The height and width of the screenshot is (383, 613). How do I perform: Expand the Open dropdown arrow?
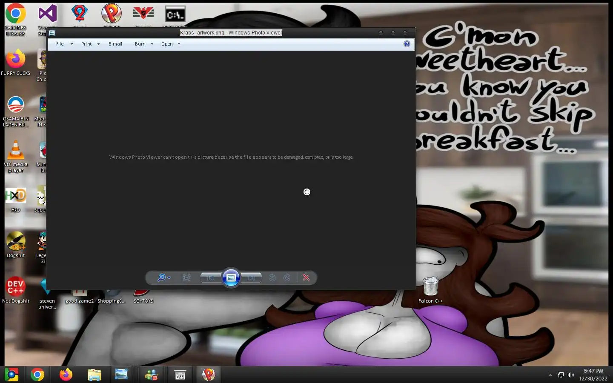[x=179, y=44]
